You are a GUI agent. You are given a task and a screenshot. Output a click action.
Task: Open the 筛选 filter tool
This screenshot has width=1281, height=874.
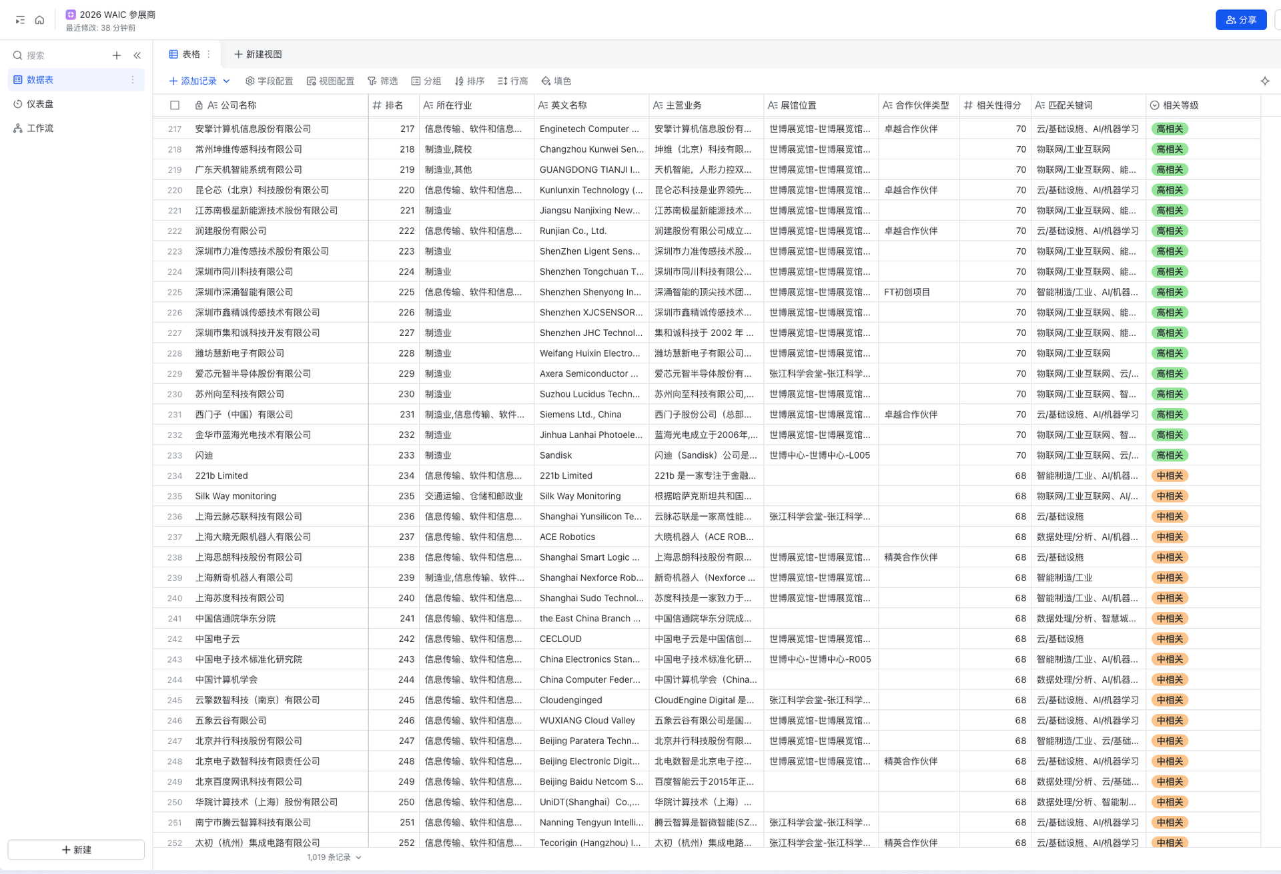coord(383,81)
